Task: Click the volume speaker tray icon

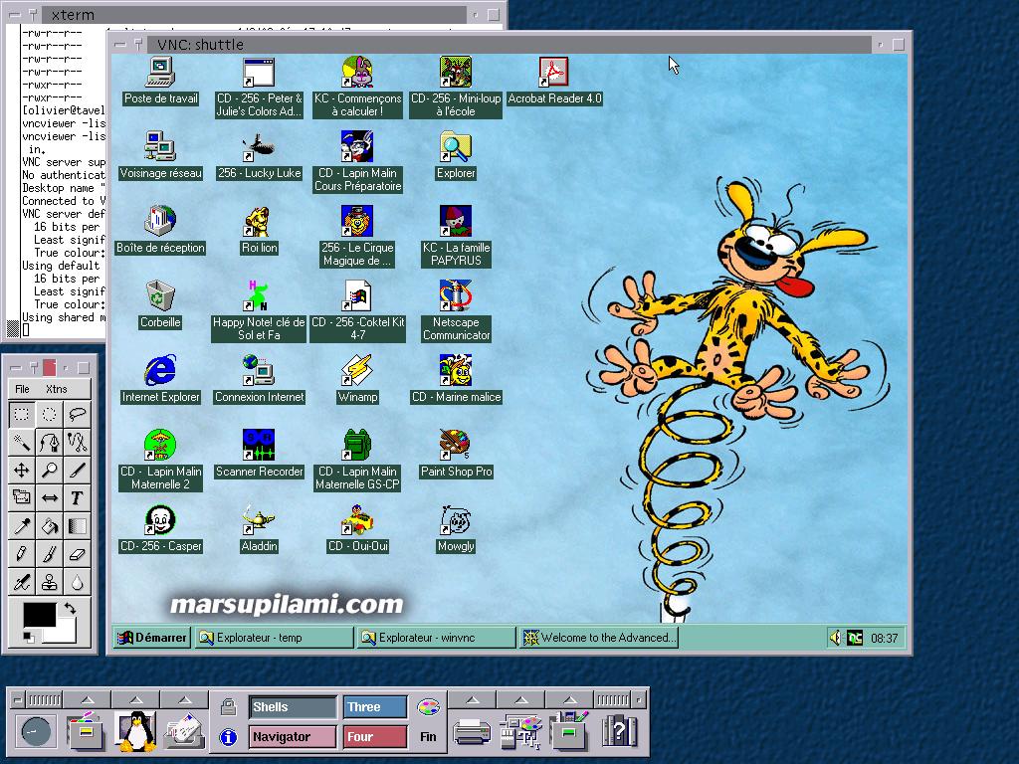Action: [836, 638]
